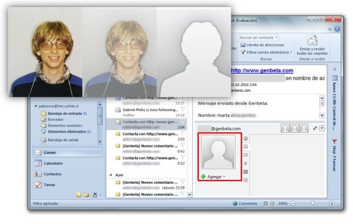
Task: Click envelope icon of Gabriel Pinto message
Action: tap(118, 110)
